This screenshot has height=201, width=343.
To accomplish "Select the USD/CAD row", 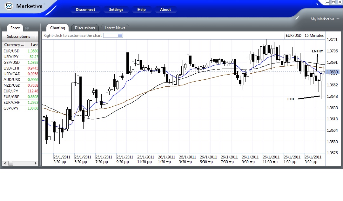I will click(21, 74).
